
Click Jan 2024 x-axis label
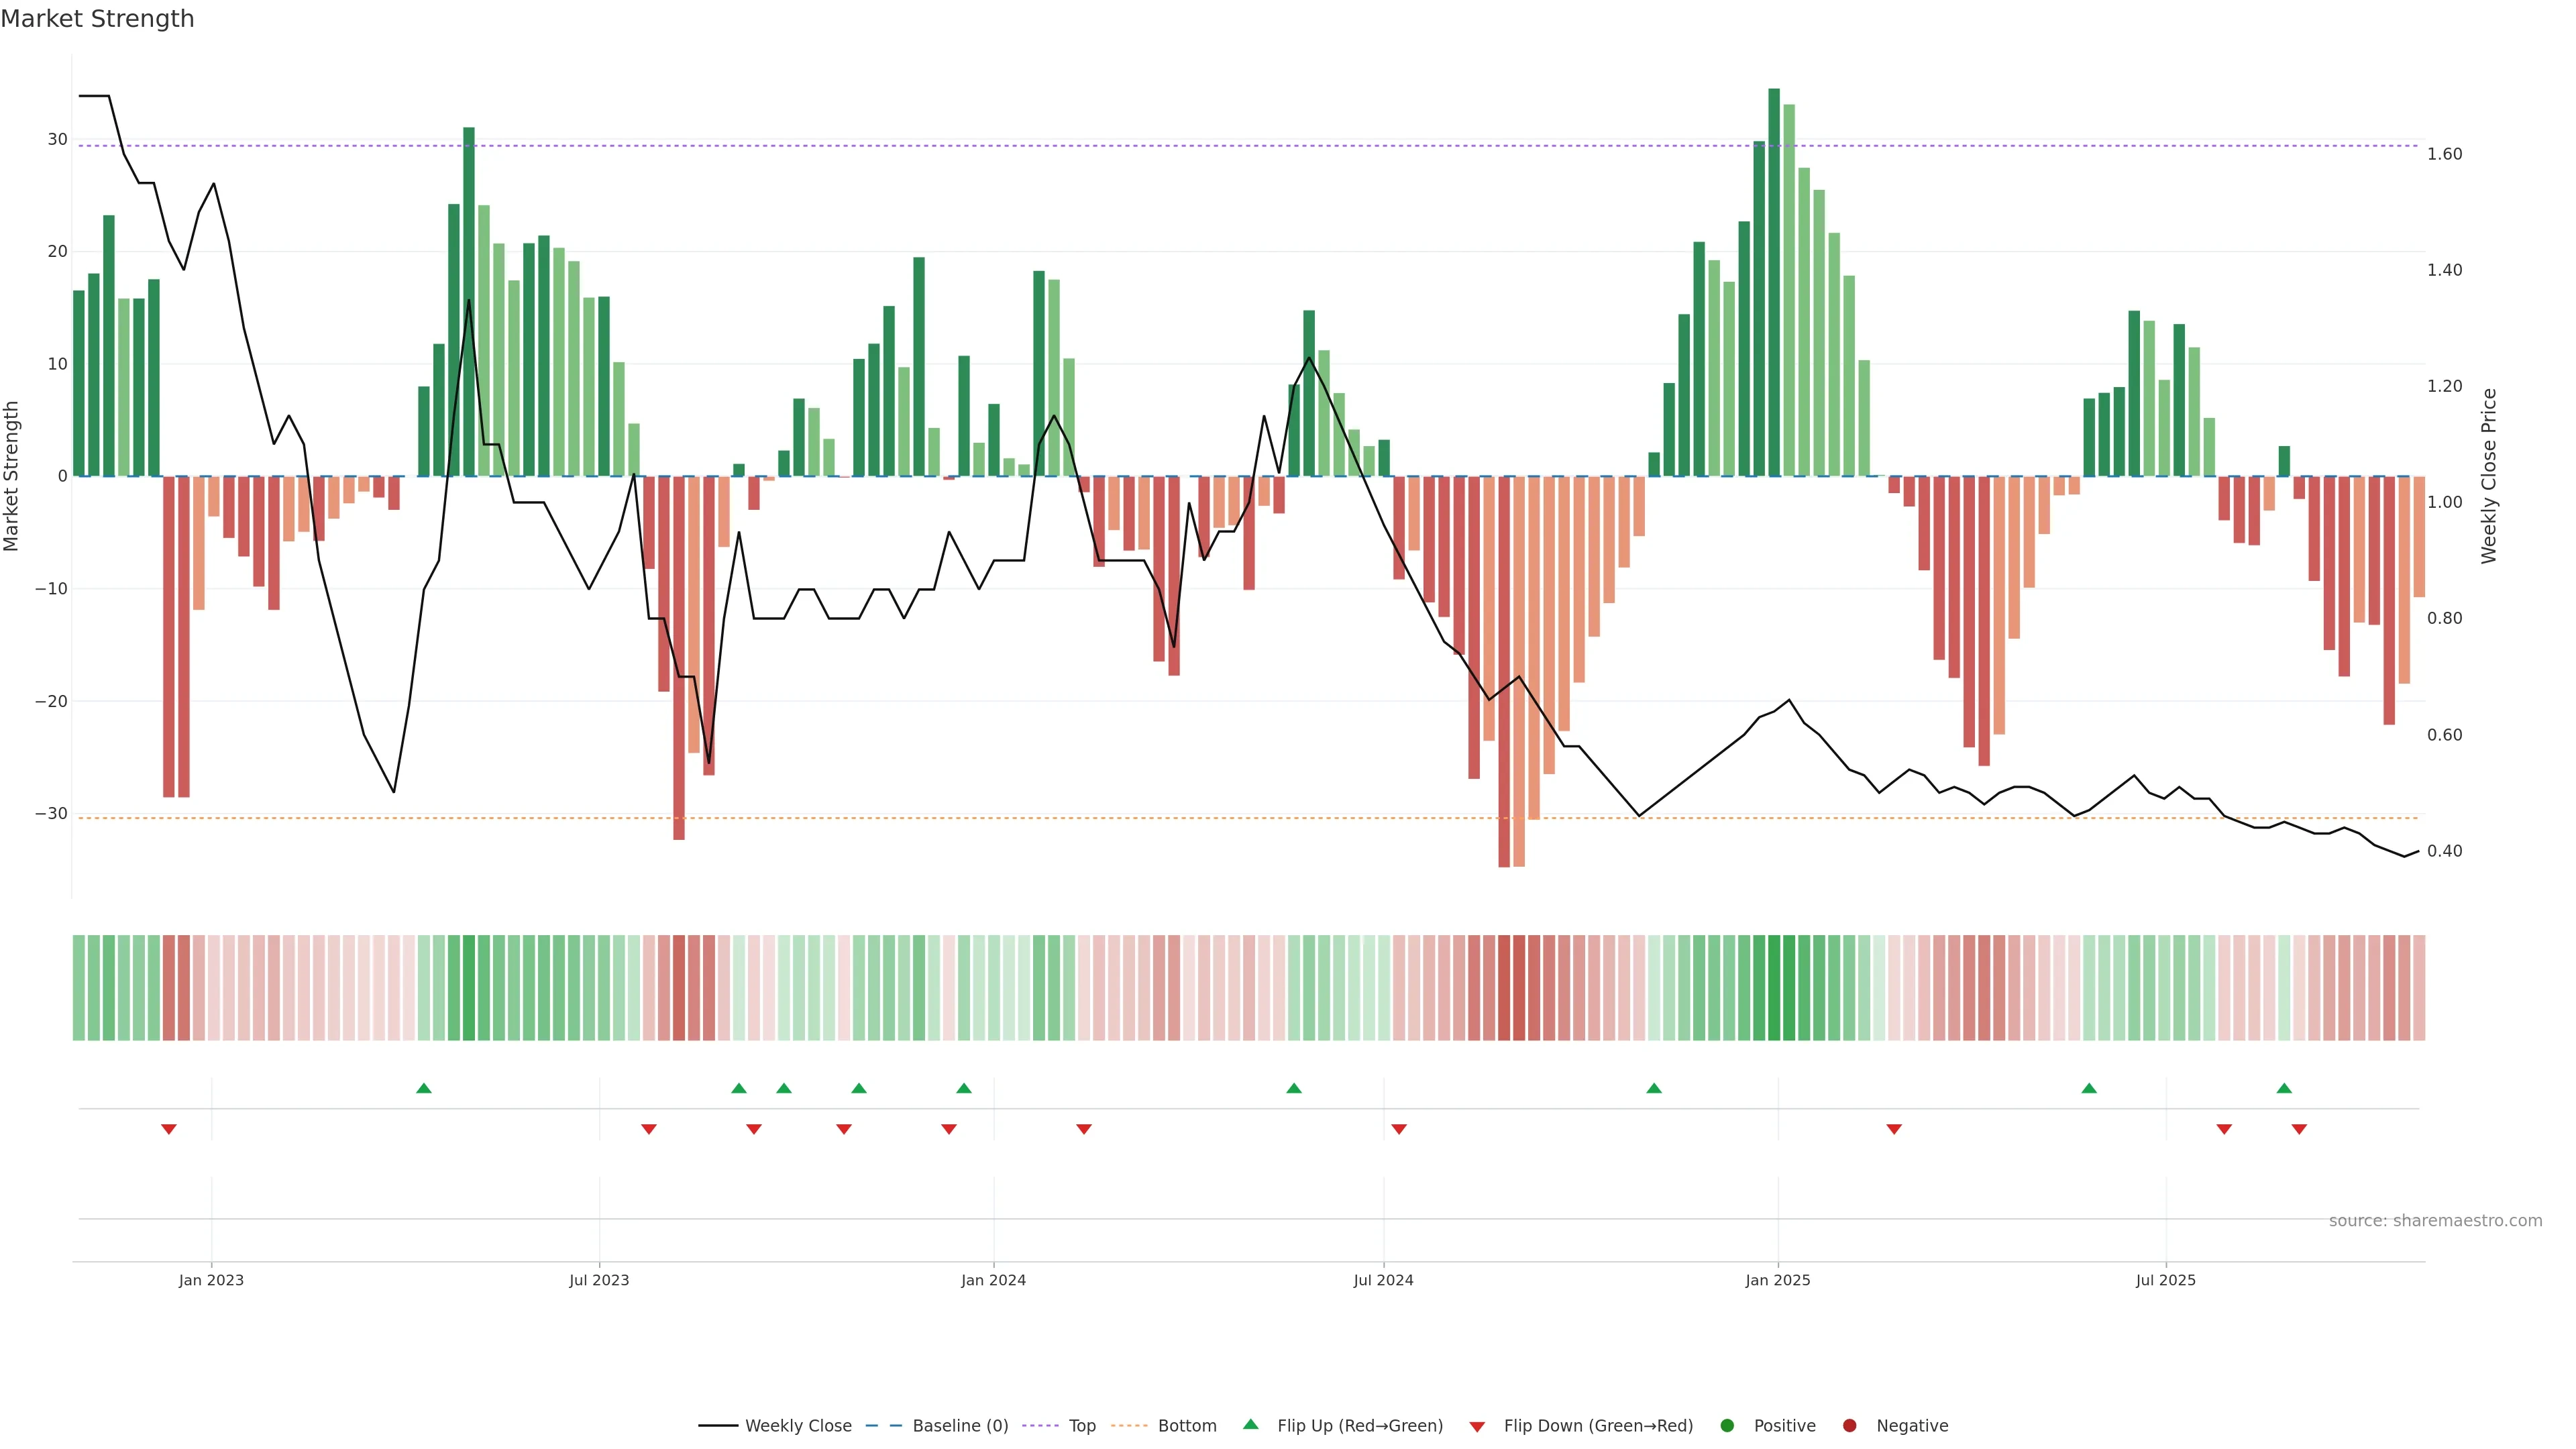[993, 1280]
